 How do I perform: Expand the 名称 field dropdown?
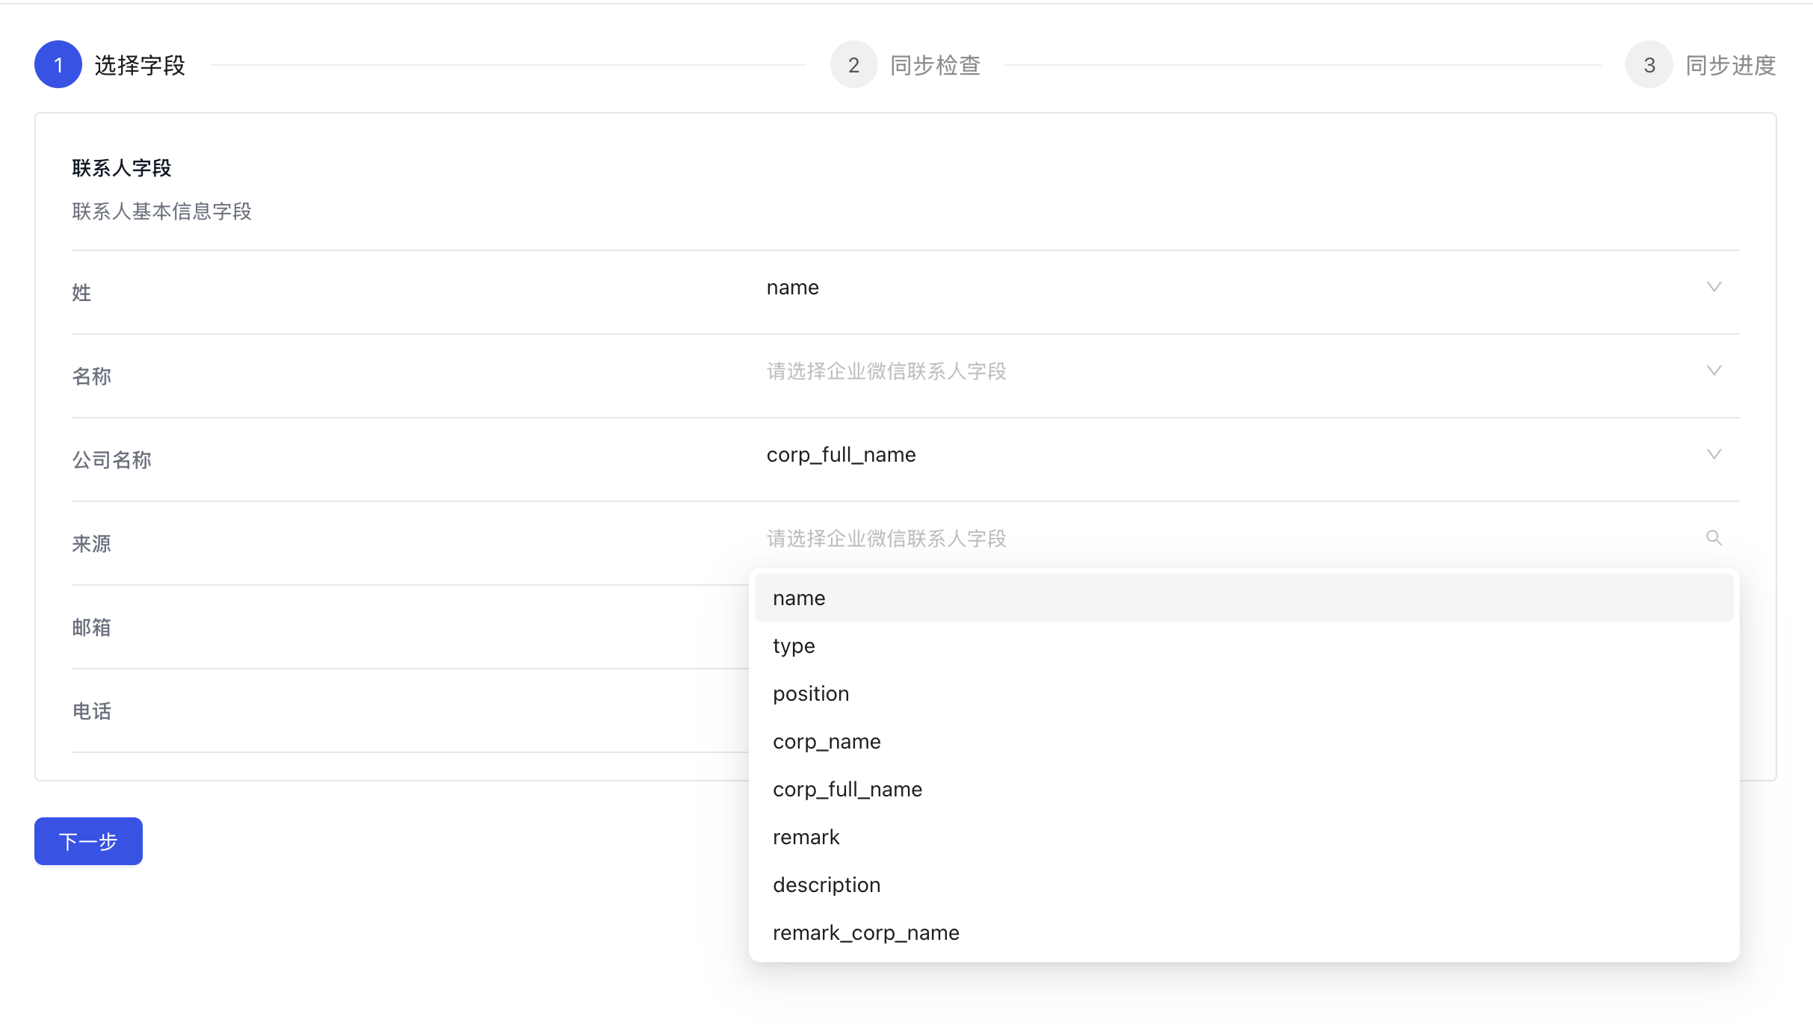pos(1714,370)
